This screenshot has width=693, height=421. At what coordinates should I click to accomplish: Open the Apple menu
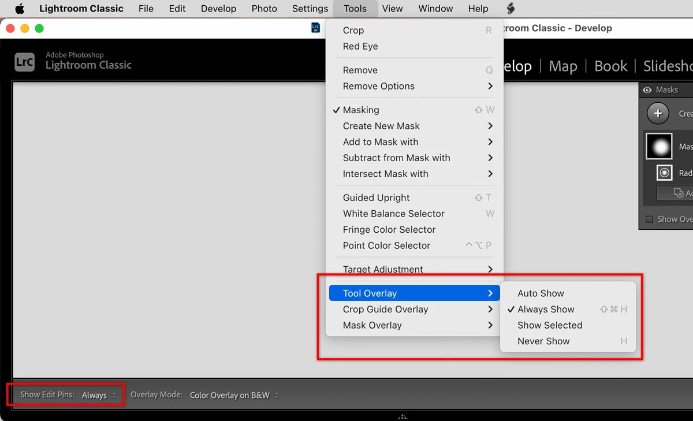(x=20, y=9)
